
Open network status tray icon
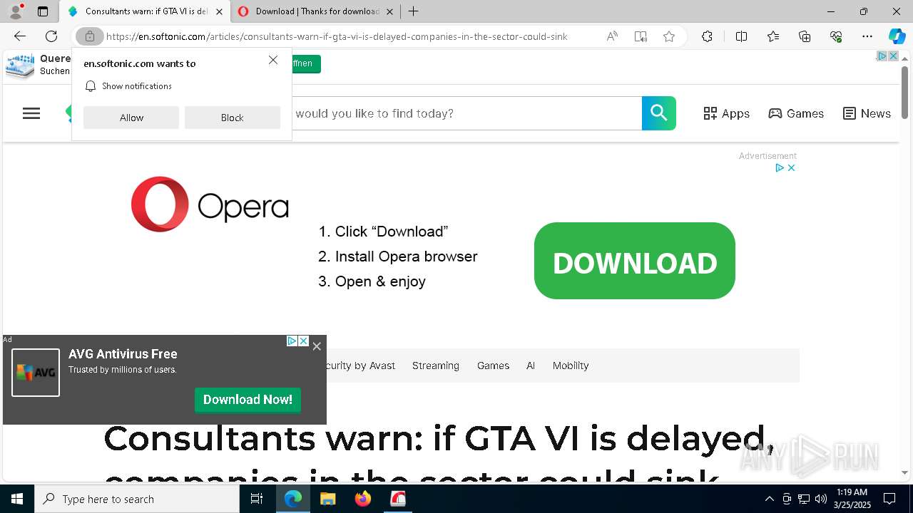coord(804,499)
